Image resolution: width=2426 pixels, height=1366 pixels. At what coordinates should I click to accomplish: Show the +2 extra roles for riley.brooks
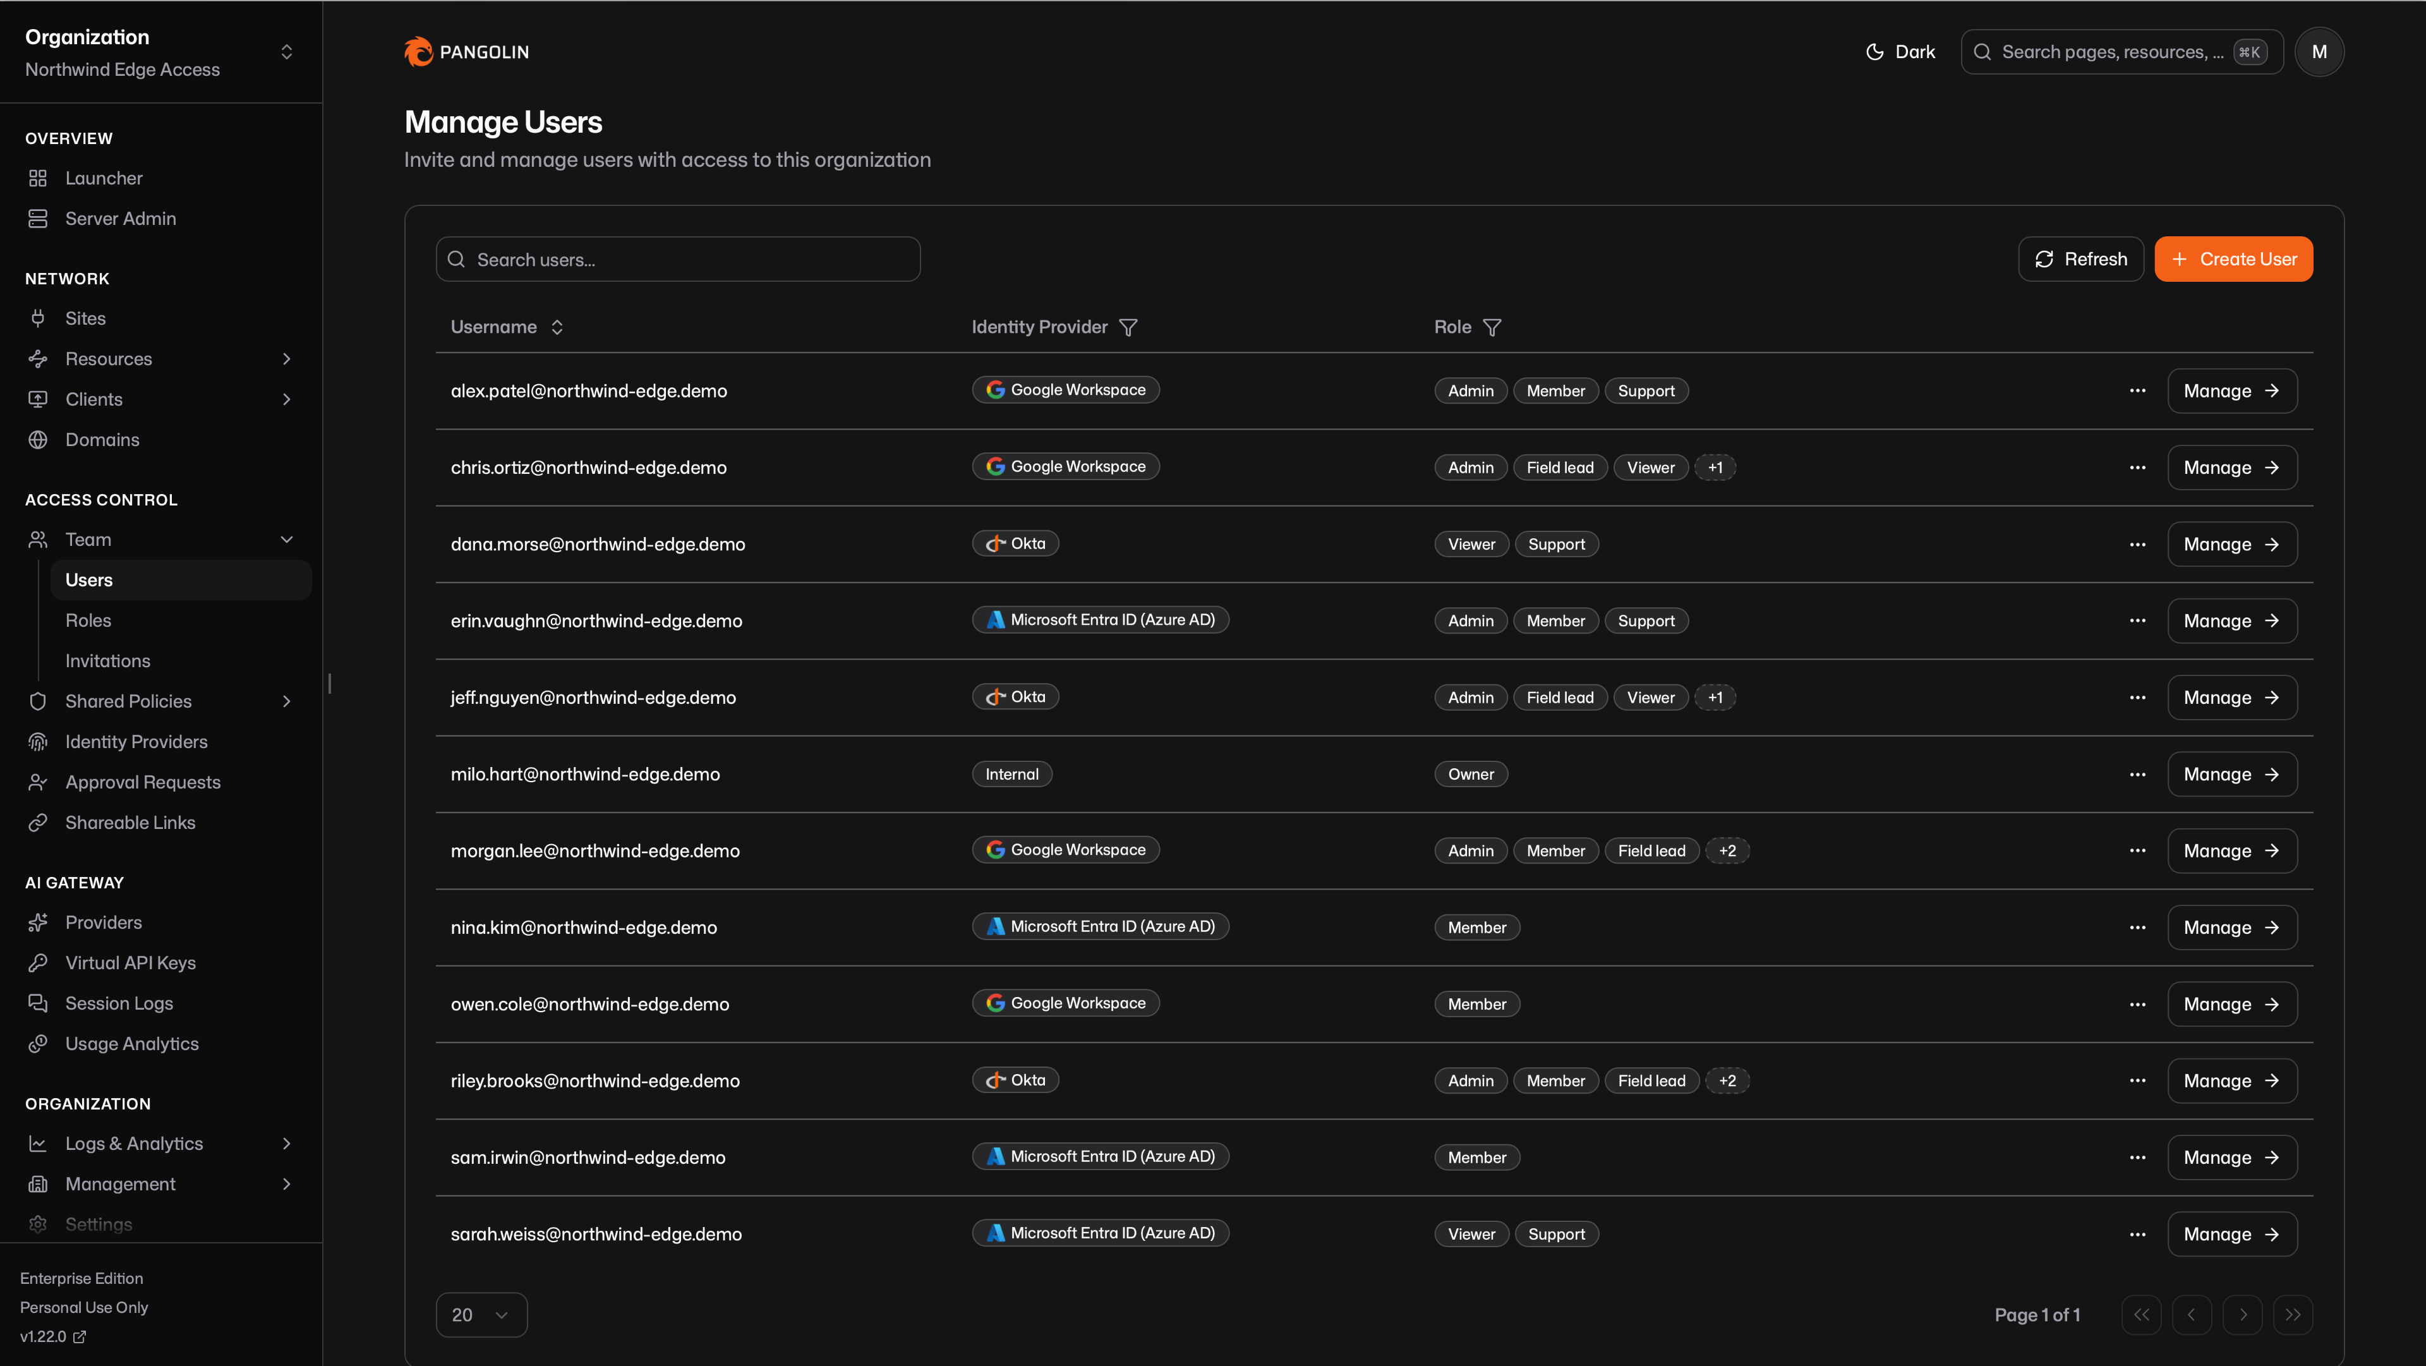[1727, 1080]
